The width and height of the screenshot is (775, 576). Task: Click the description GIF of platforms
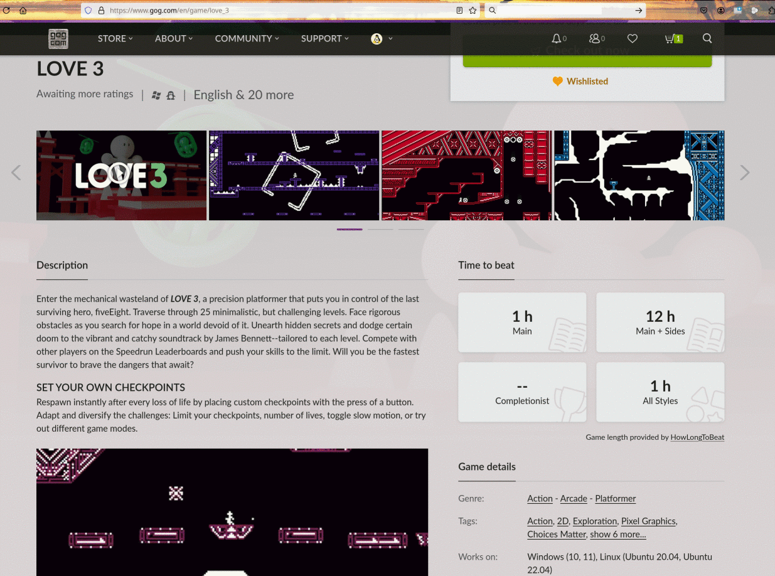pyautogui.click(x=232, y=512)
